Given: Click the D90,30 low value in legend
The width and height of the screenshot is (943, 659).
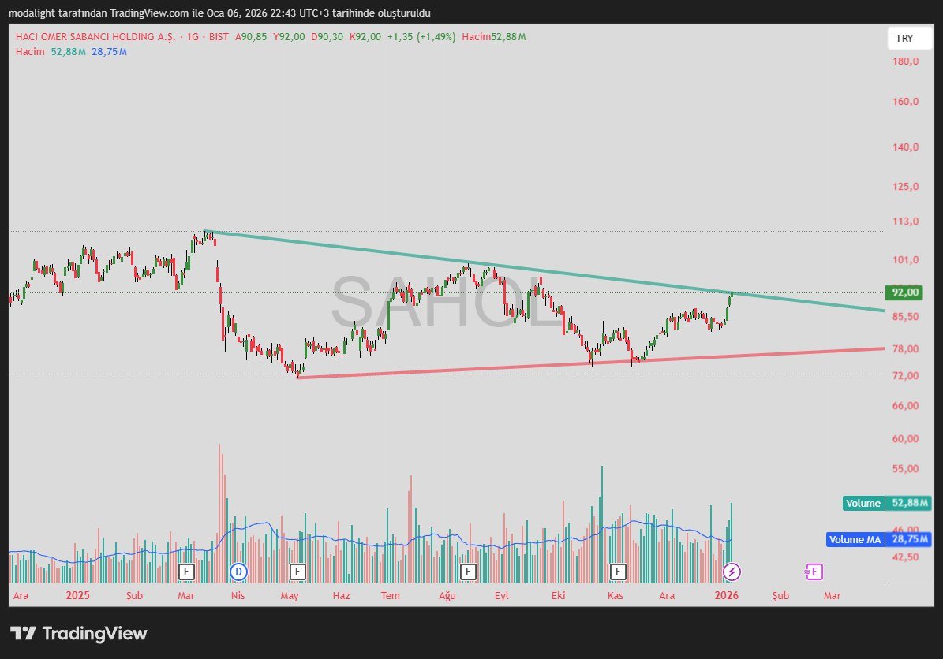Looking at the screenshot, I should [327, 36].
